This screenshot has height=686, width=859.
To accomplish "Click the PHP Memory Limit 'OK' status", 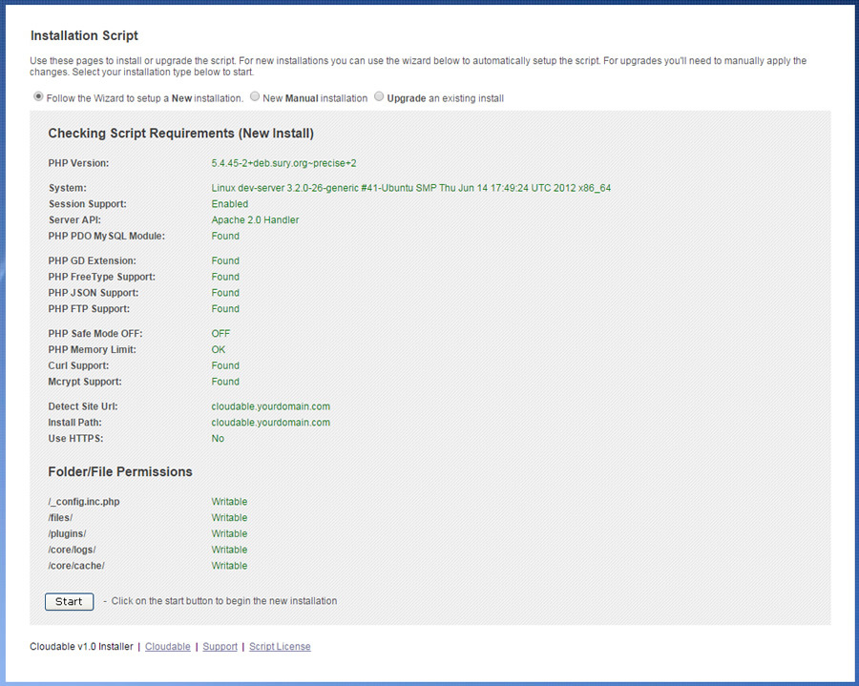I will click(x=219, y=350).
